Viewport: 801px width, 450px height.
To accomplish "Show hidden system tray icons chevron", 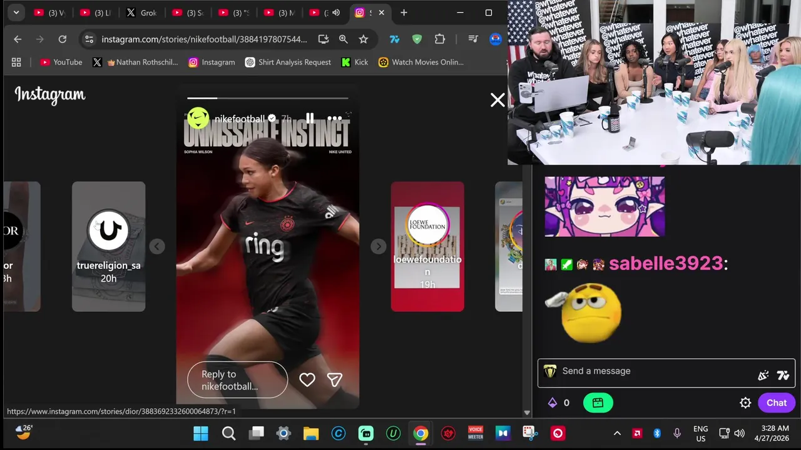I will point(617,433).
